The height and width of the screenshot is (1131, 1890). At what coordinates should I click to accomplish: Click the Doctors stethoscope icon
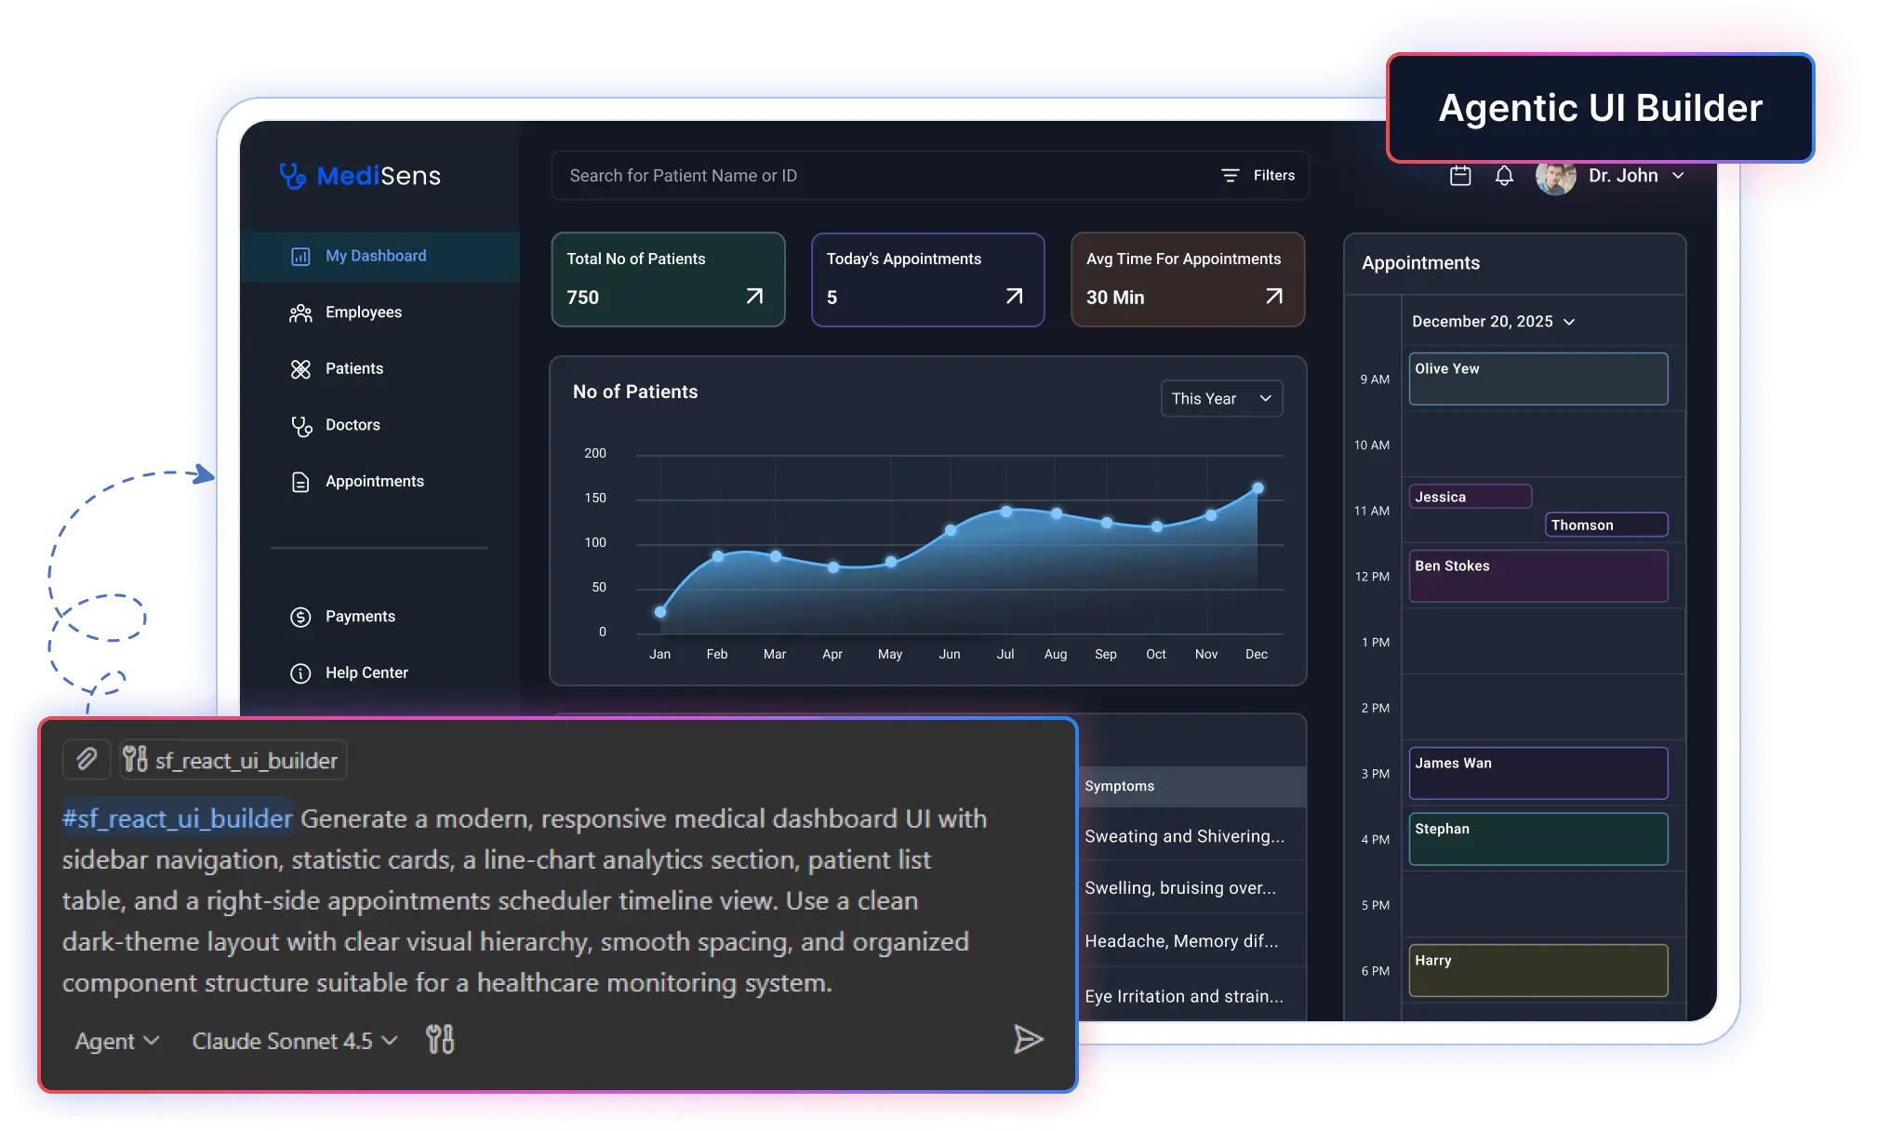pos(300,426)
